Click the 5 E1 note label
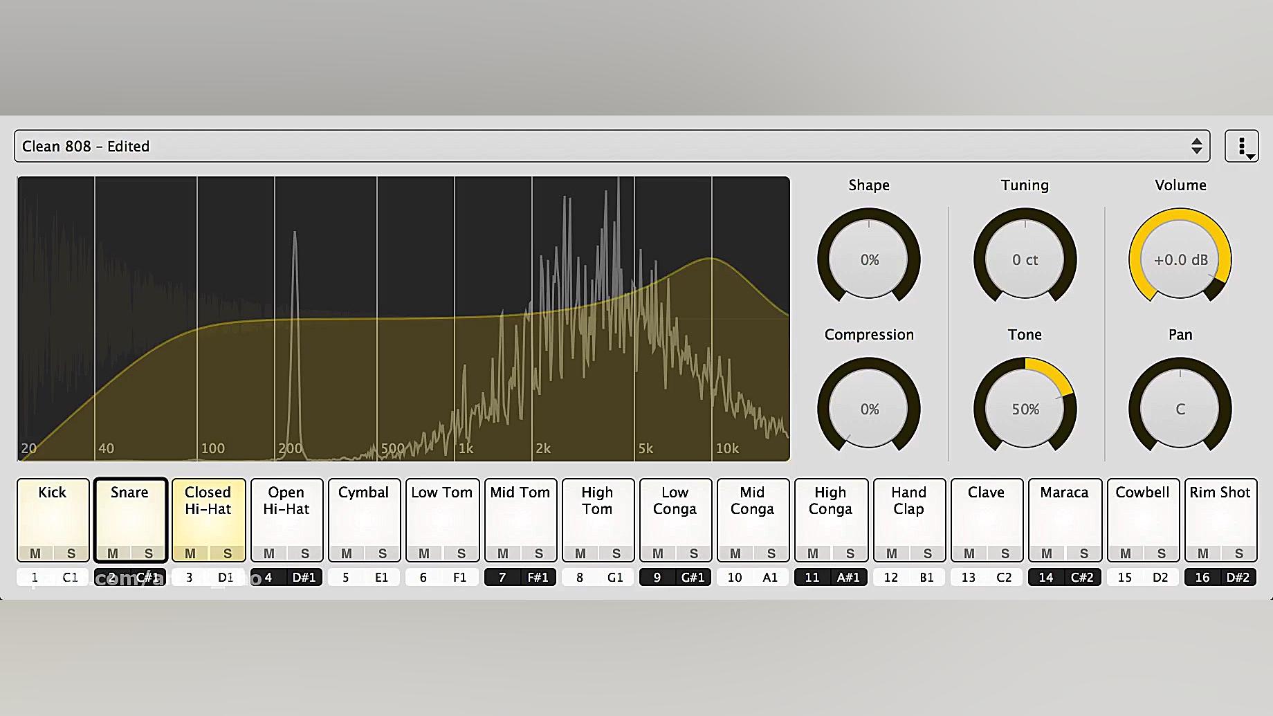Screen dimensions: 1273x716 pyautogui.click(x=364, y=577)
